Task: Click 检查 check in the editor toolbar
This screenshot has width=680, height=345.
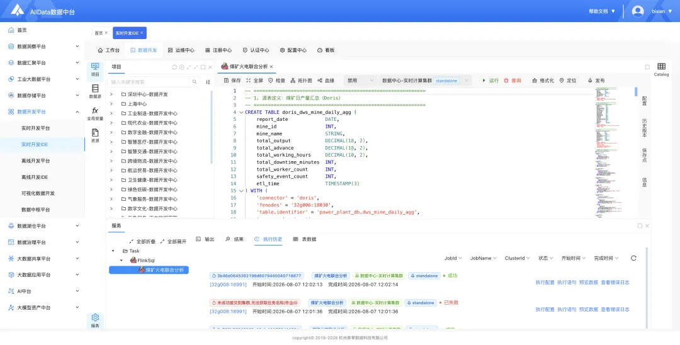Action: pos(276,81)
